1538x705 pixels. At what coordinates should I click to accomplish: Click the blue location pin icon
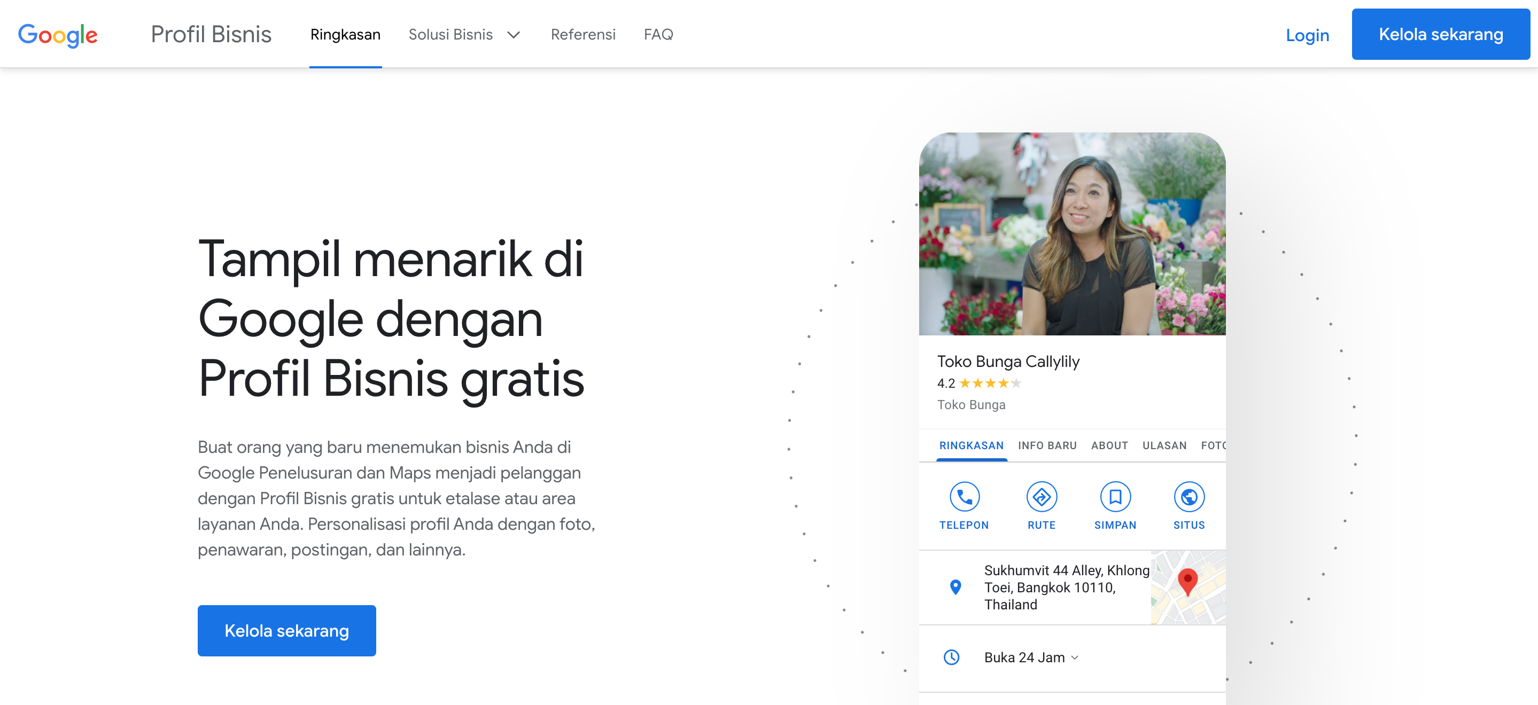[956, 587]
